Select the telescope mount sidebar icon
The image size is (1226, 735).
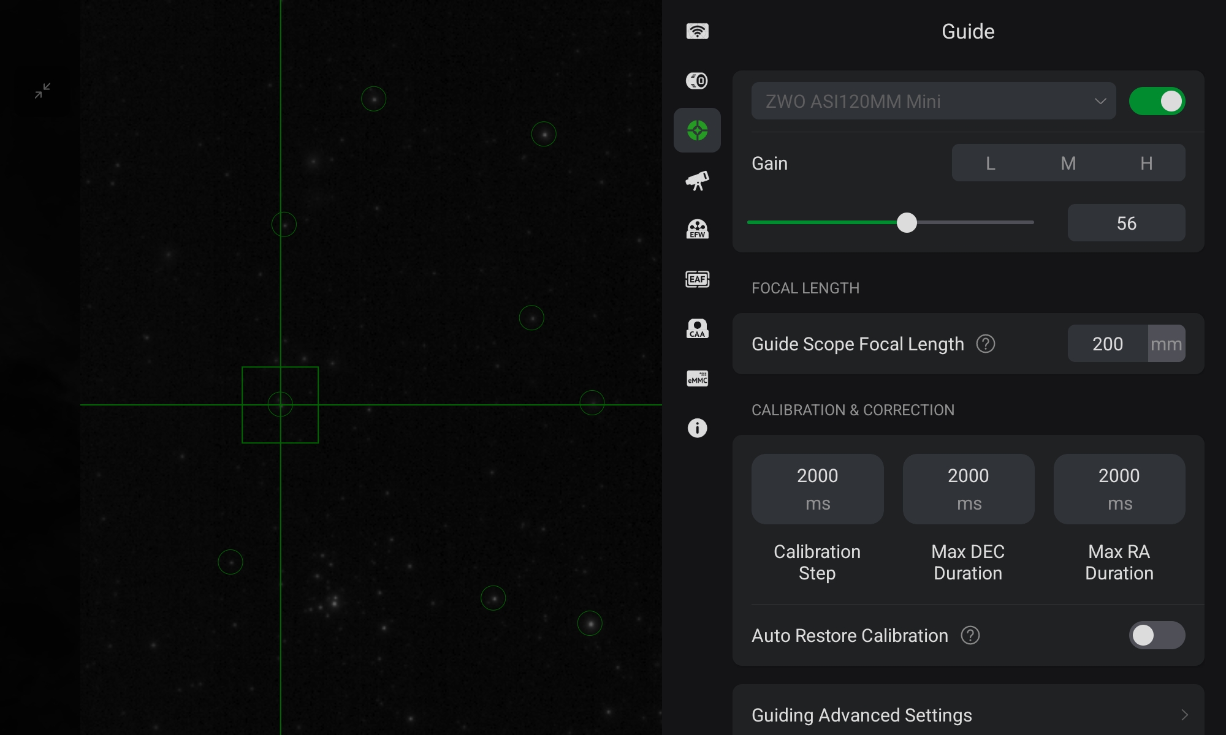click(x=697, y=180)
